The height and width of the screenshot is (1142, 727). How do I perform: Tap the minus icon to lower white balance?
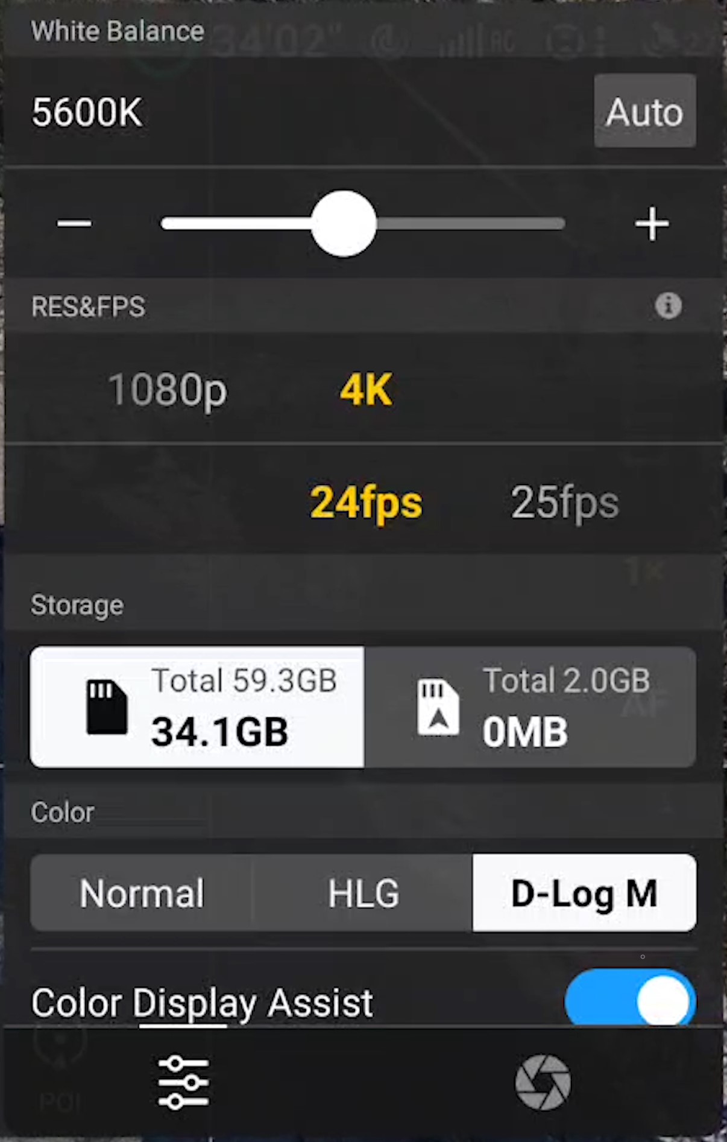pyautogui.click(x=74, y=224)
